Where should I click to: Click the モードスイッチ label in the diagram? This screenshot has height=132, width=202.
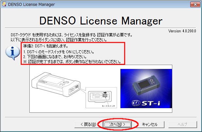pyautogui.click(x=108, y=106)
